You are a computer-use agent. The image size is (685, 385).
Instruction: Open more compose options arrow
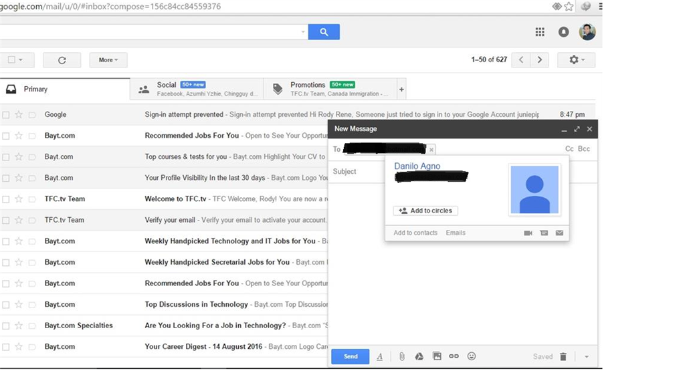tap(587, 357)
